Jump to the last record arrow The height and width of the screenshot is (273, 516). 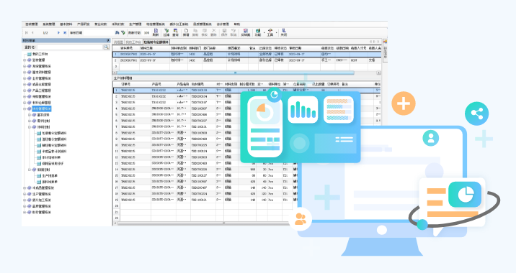pos(65,33)
